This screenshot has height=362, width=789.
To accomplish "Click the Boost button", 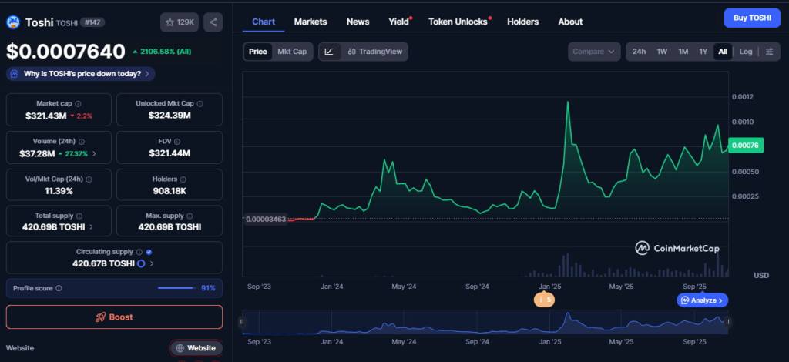I will point(114,317).
